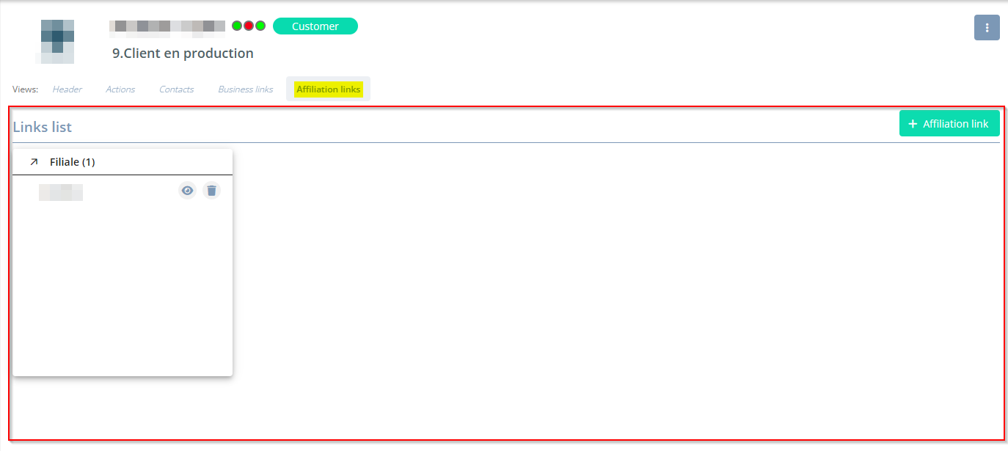Select the highlighted Affiliation links tab

(328, 89)
